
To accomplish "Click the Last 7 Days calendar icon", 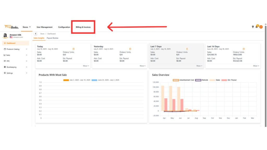I will pyautogui.click(x=187, y=49).
